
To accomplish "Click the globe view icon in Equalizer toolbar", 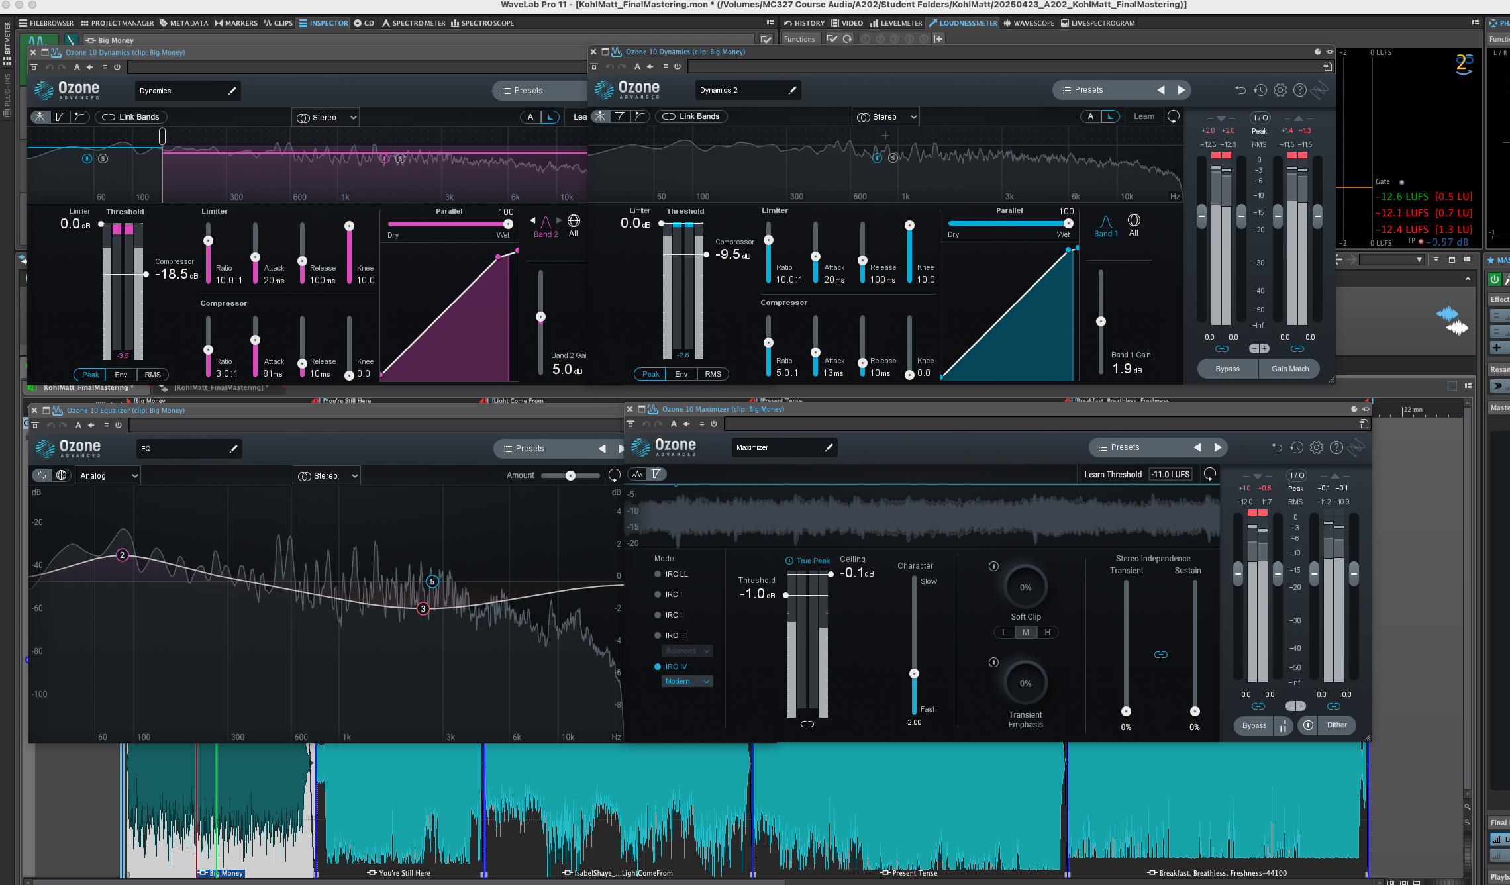I will [62, 475].
